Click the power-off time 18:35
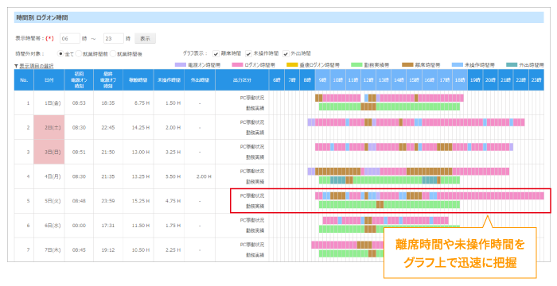The height and width of the screenshot is (286, 557). [x=108, y=103]
